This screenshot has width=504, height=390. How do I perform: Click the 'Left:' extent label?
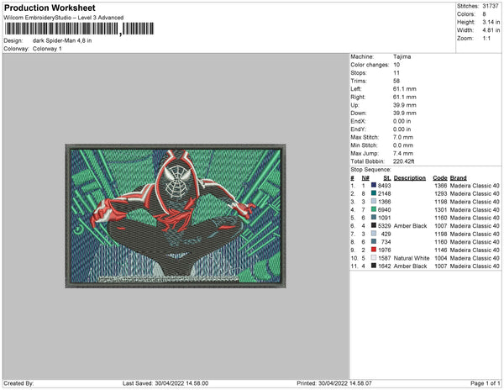click(356, 89)
